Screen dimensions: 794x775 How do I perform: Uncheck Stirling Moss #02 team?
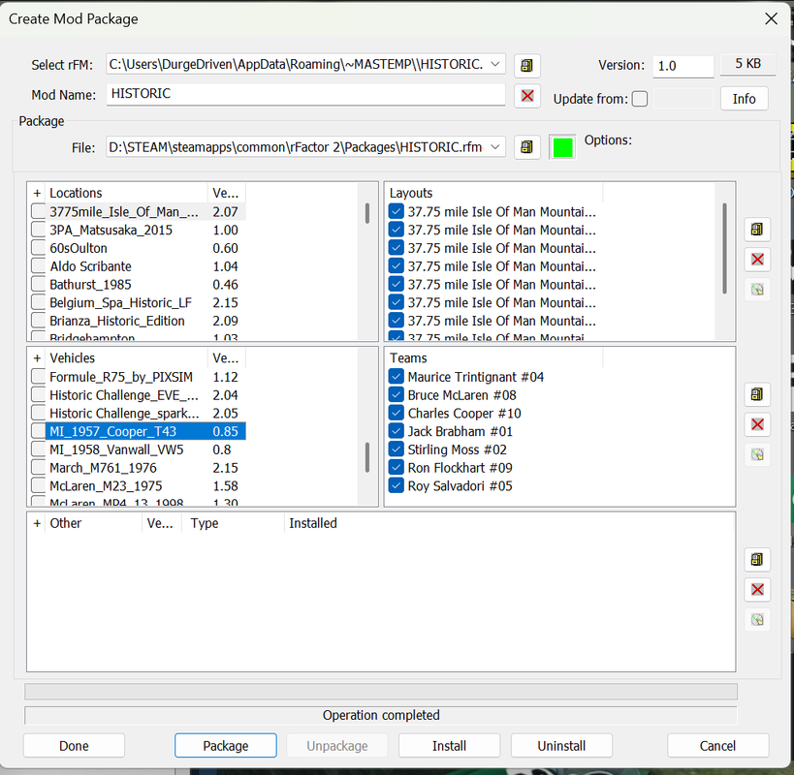coord(396,449)
